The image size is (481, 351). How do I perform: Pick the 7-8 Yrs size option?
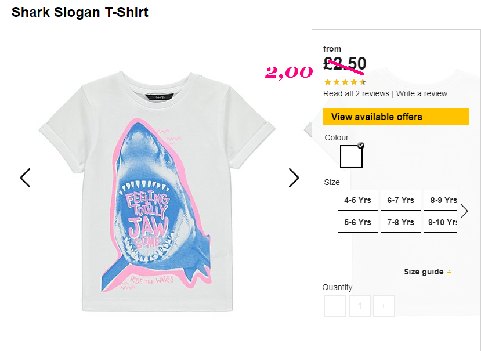coord(400,222)
